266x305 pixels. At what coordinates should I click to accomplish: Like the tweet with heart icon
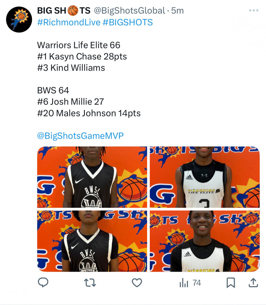pyautogui.click(x=137, y=283)
